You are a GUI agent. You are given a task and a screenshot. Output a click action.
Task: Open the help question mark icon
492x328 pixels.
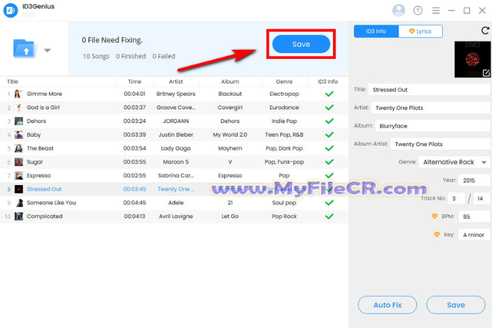coord(418,11)
